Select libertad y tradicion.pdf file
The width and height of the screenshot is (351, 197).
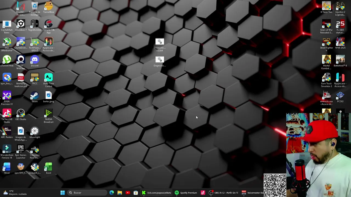pos(21,80)
